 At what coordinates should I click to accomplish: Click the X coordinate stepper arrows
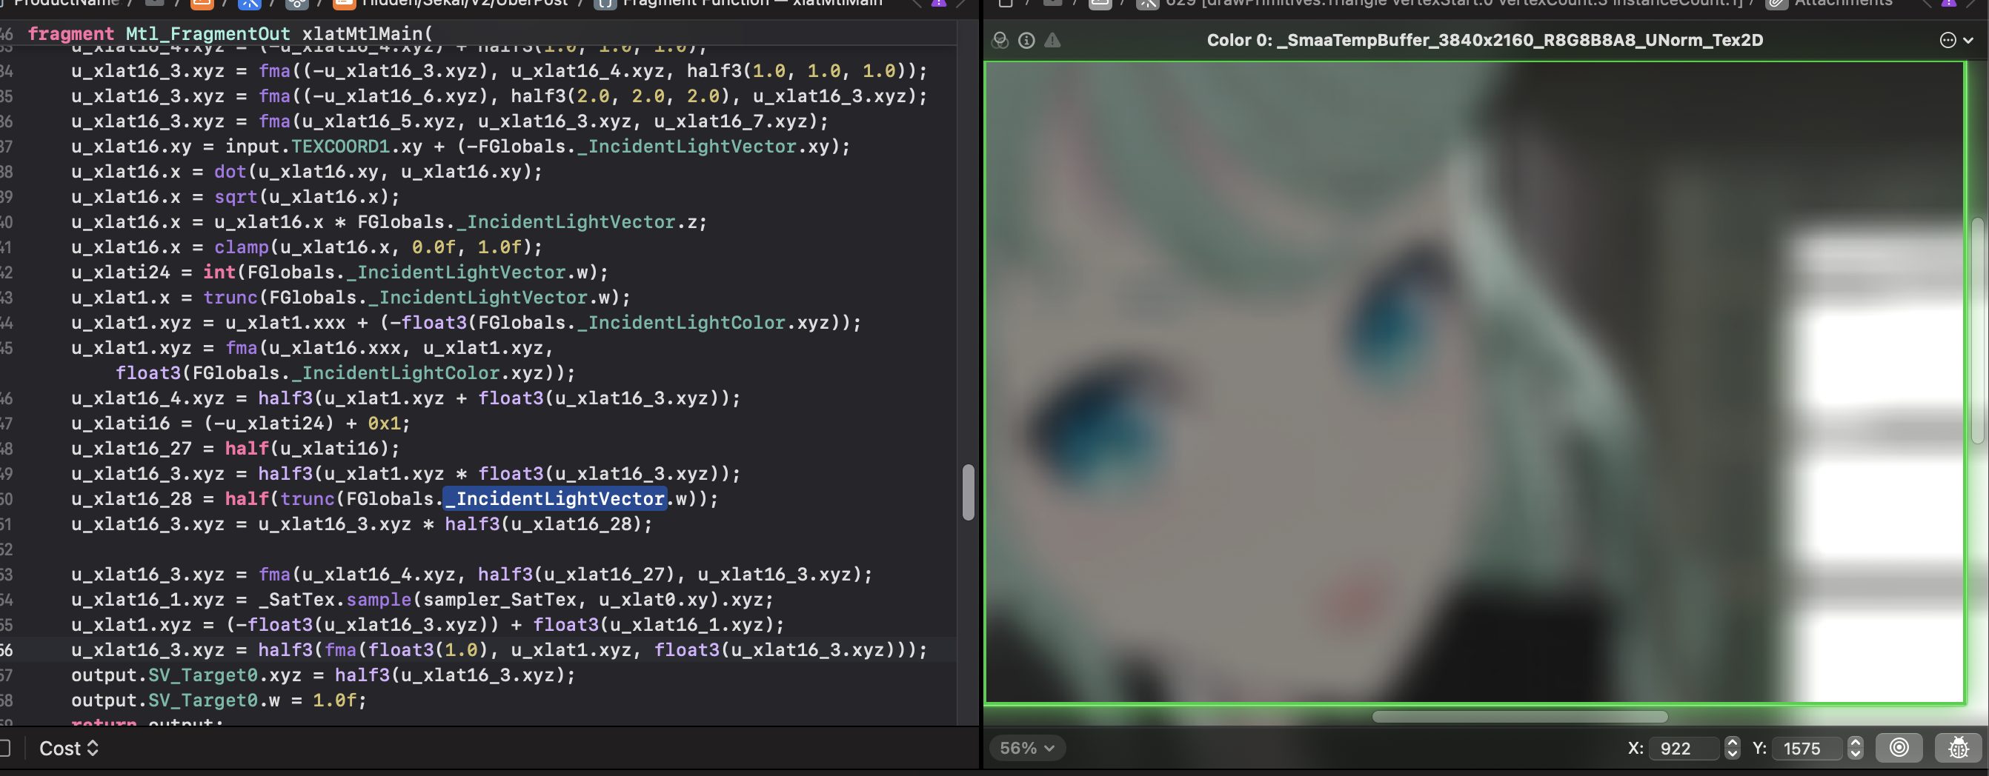pyautogui.click(x=1732, y=748)
